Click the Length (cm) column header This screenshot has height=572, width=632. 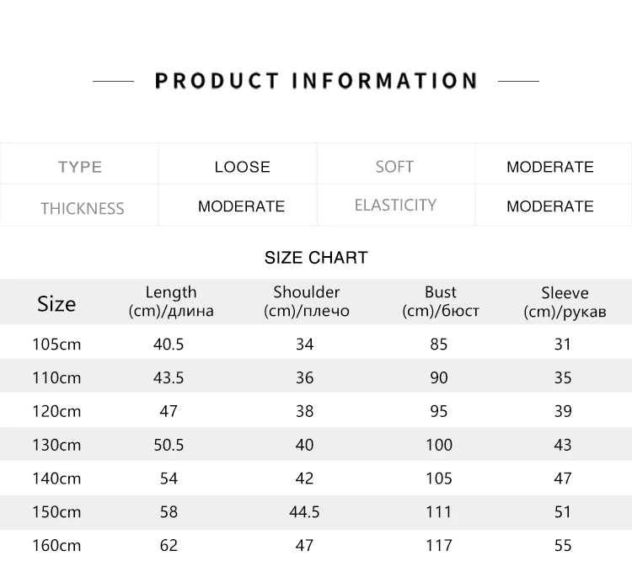171,302
